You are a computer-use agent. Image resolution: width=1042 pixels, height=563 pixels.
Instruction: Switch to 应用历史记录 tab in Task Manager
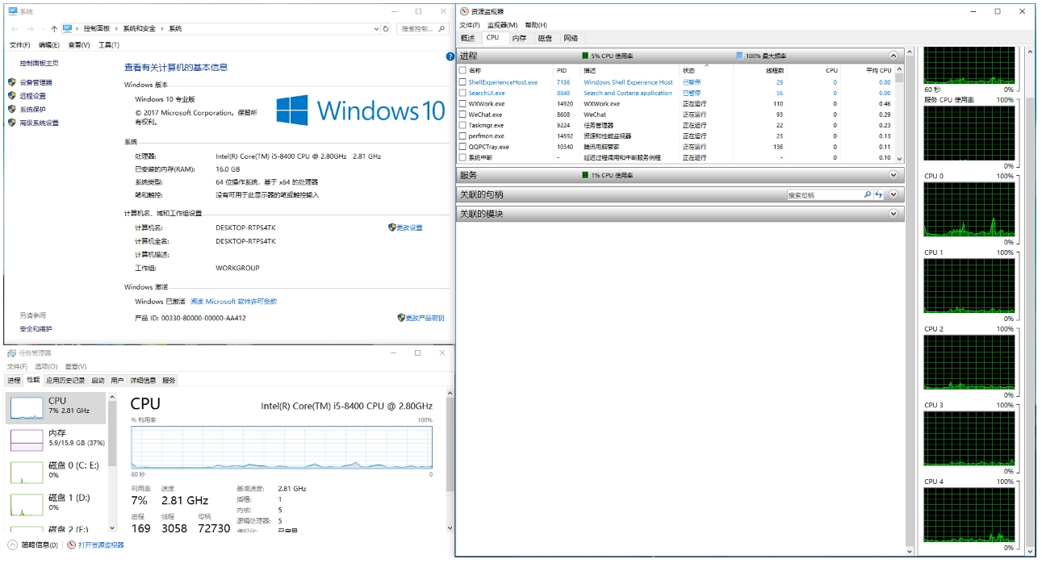(x=65, y=380)
